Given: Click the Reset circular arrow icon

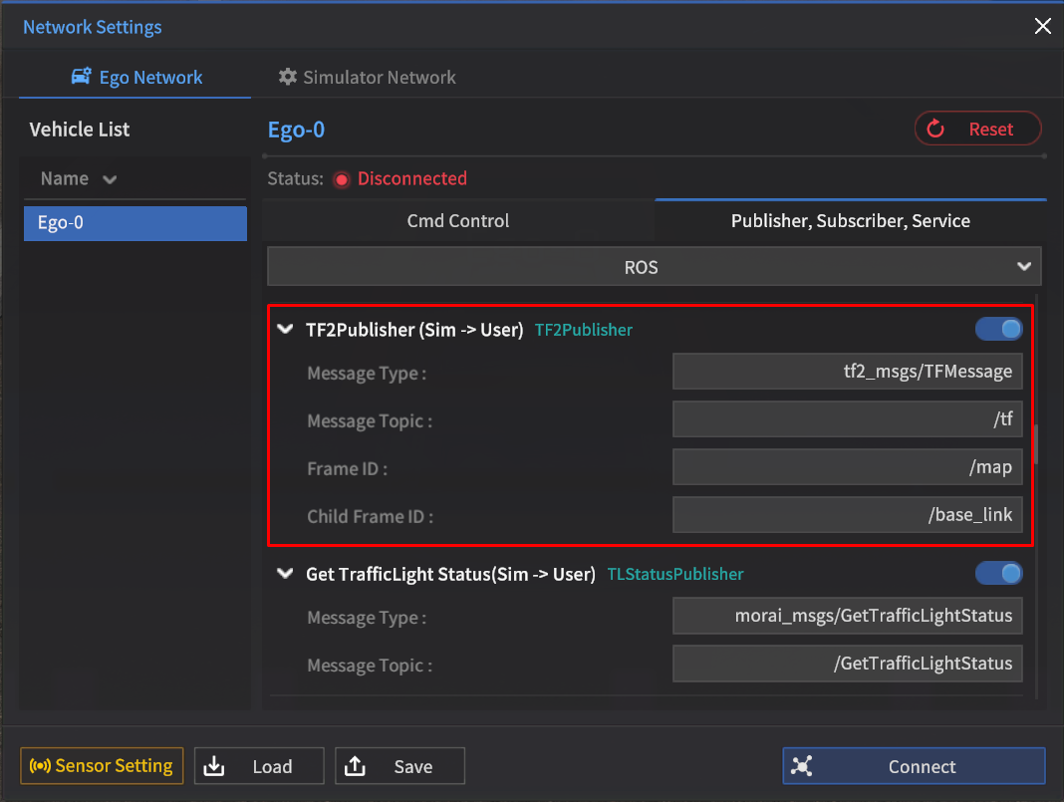Looking at the screenshot, I should point(935,129).
